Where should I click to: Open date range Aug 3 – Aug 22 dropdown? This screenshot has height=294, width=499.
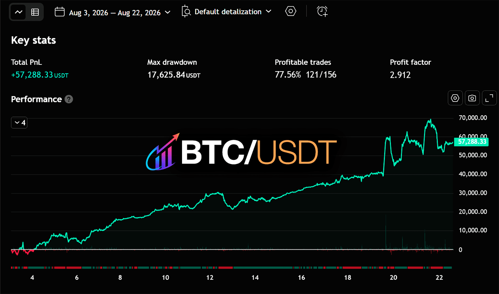(x=120, y=13)
